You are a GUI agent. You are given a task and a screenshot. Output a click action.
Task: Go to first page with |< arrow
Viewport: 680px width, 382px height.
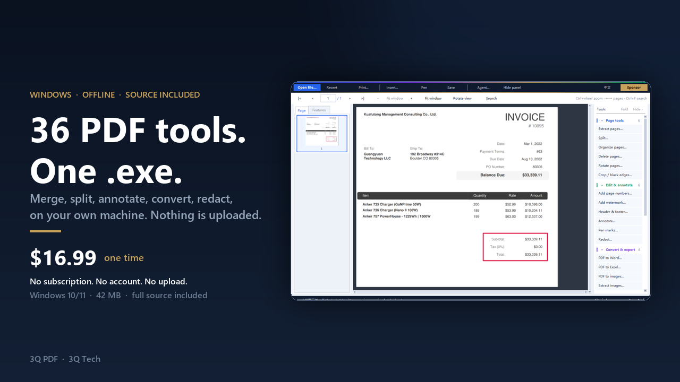pyautogui.click(x=300, y=98)
